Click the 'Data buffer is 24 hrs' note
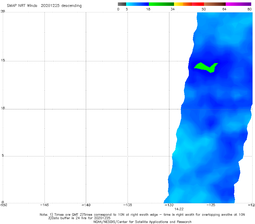The height and width of the screenshot is (224, 255). pyautogui.click(x=79, y=218)
